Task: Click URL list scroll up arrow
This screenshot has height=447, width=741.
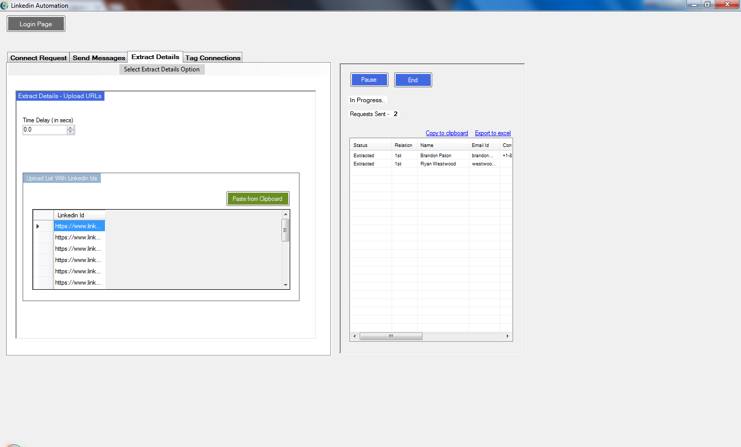Action: [x=286, y=214]
